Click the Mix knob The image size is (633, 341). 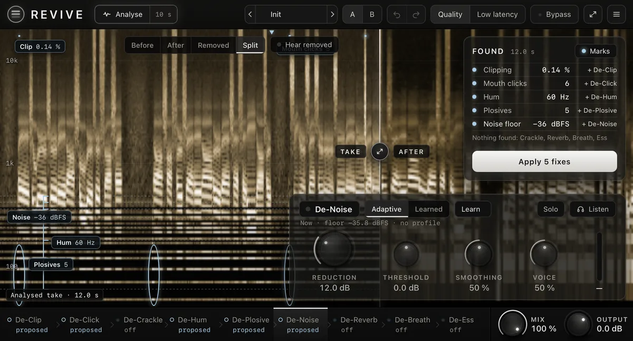[513, 324]
